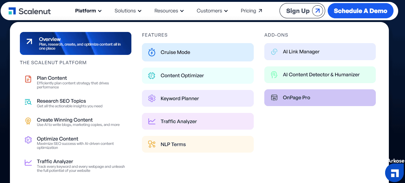This screenshot has height=183, width=405.
Task: Click the award icon beside Create Winning Content
Action: (28, 121)
